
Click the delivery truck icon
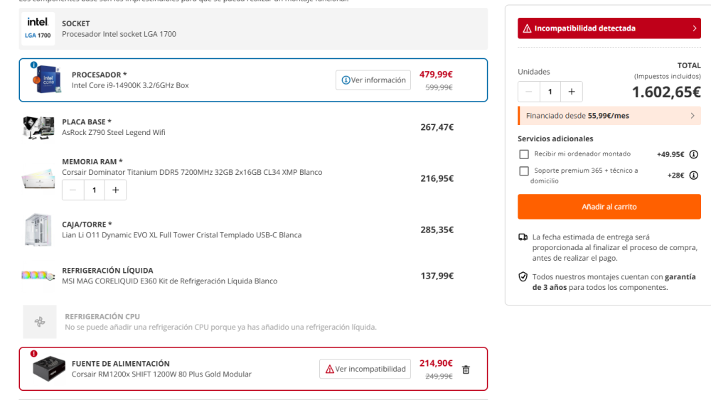click(x=523, y=237)
